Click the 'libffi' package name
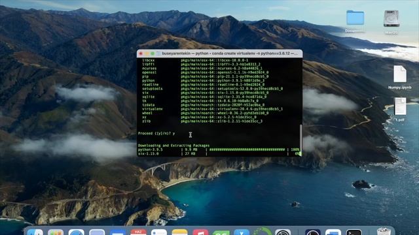 (149, 64)
